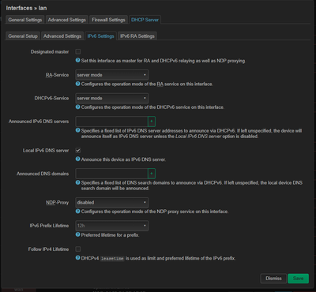Focus the Announced DNS domains input field
Screen dimensions: 316x292
click(x=111, y=174)
